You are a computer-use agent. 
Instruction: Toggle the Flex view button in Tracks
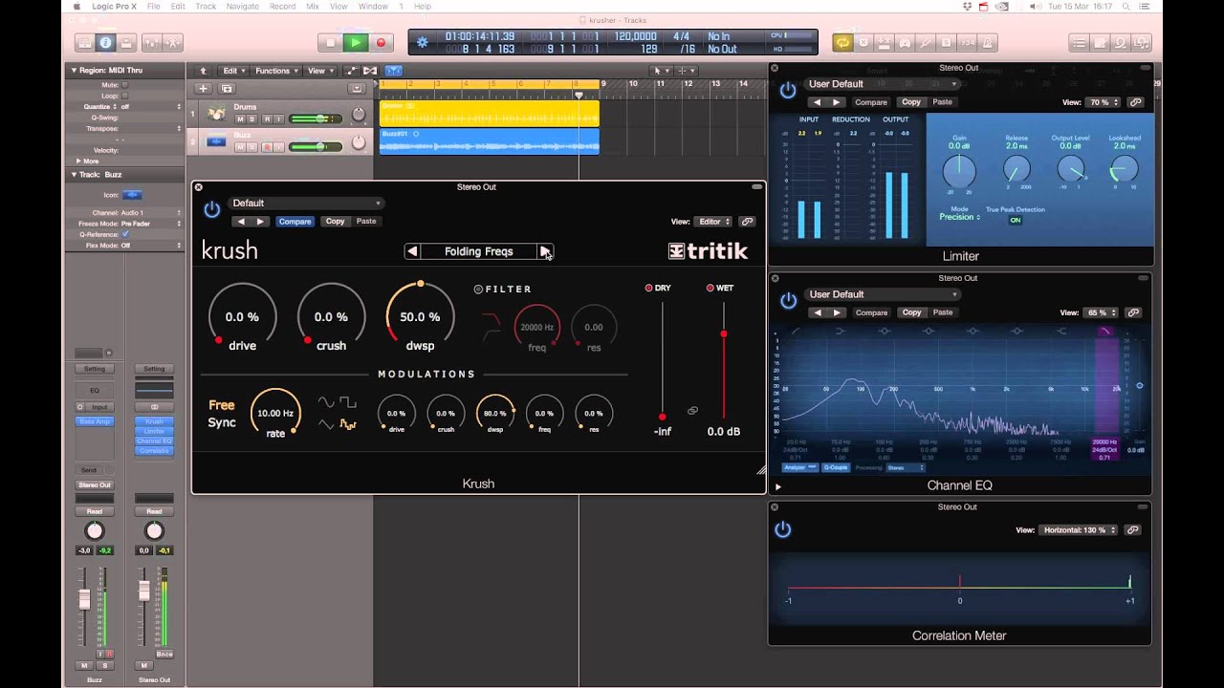pyautogui.click(x=370, y=71)
